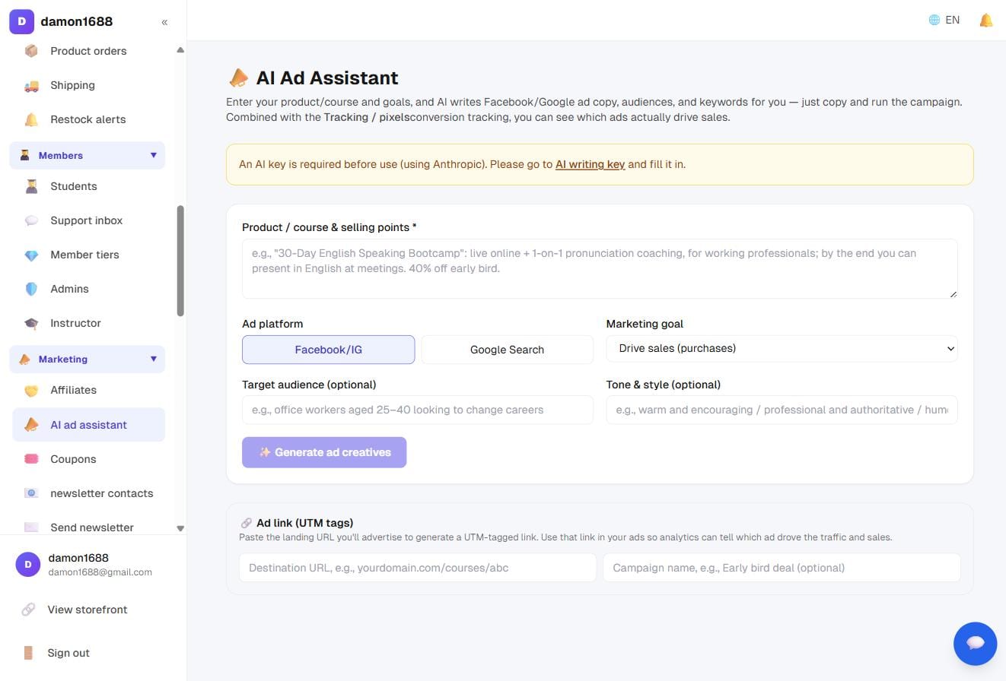
Task: Click the Shipping truck icon
Action: 31,85
